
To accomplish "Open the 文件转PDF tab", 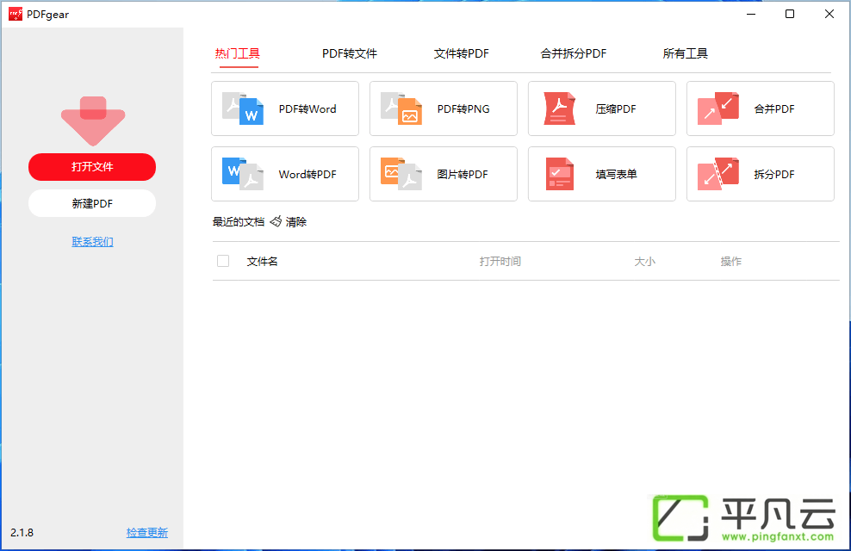I will [x=462, y=53].
